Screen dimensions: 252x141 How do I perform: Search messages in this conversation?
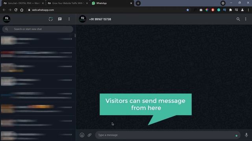click(238, 19)
